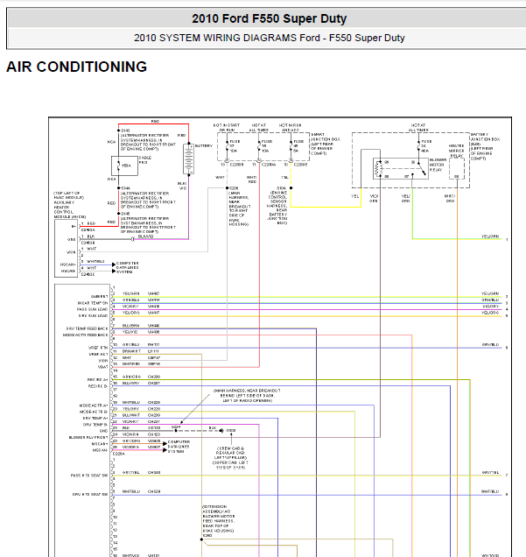Click the 'PASS HTD SEAT SW' pin label

[x=89, y=476]
